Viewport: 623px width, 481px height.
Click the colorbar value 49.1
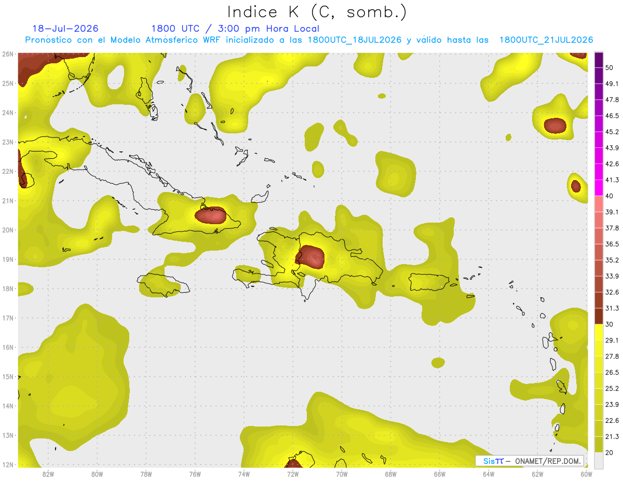[612, 84]
